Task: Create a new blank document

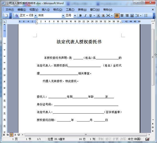Action: pos(6,15)
